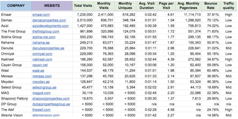Open the nakheel.com link
This screenshot has width=238, height=119.
coord(42,59)
